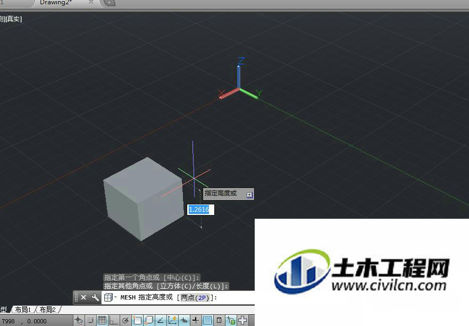The height and width of the screenshot is (326, 469).
Task: Toggle Object Snap Tracking button
Action: (x=161, y=320)
